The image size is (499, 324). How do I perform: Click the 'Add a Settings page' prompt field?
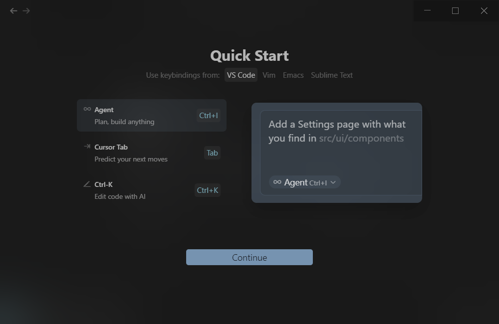click(341, 153)
